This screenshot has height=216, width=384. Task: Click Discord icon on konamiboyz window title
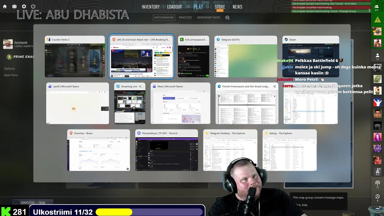pos(139,133)
